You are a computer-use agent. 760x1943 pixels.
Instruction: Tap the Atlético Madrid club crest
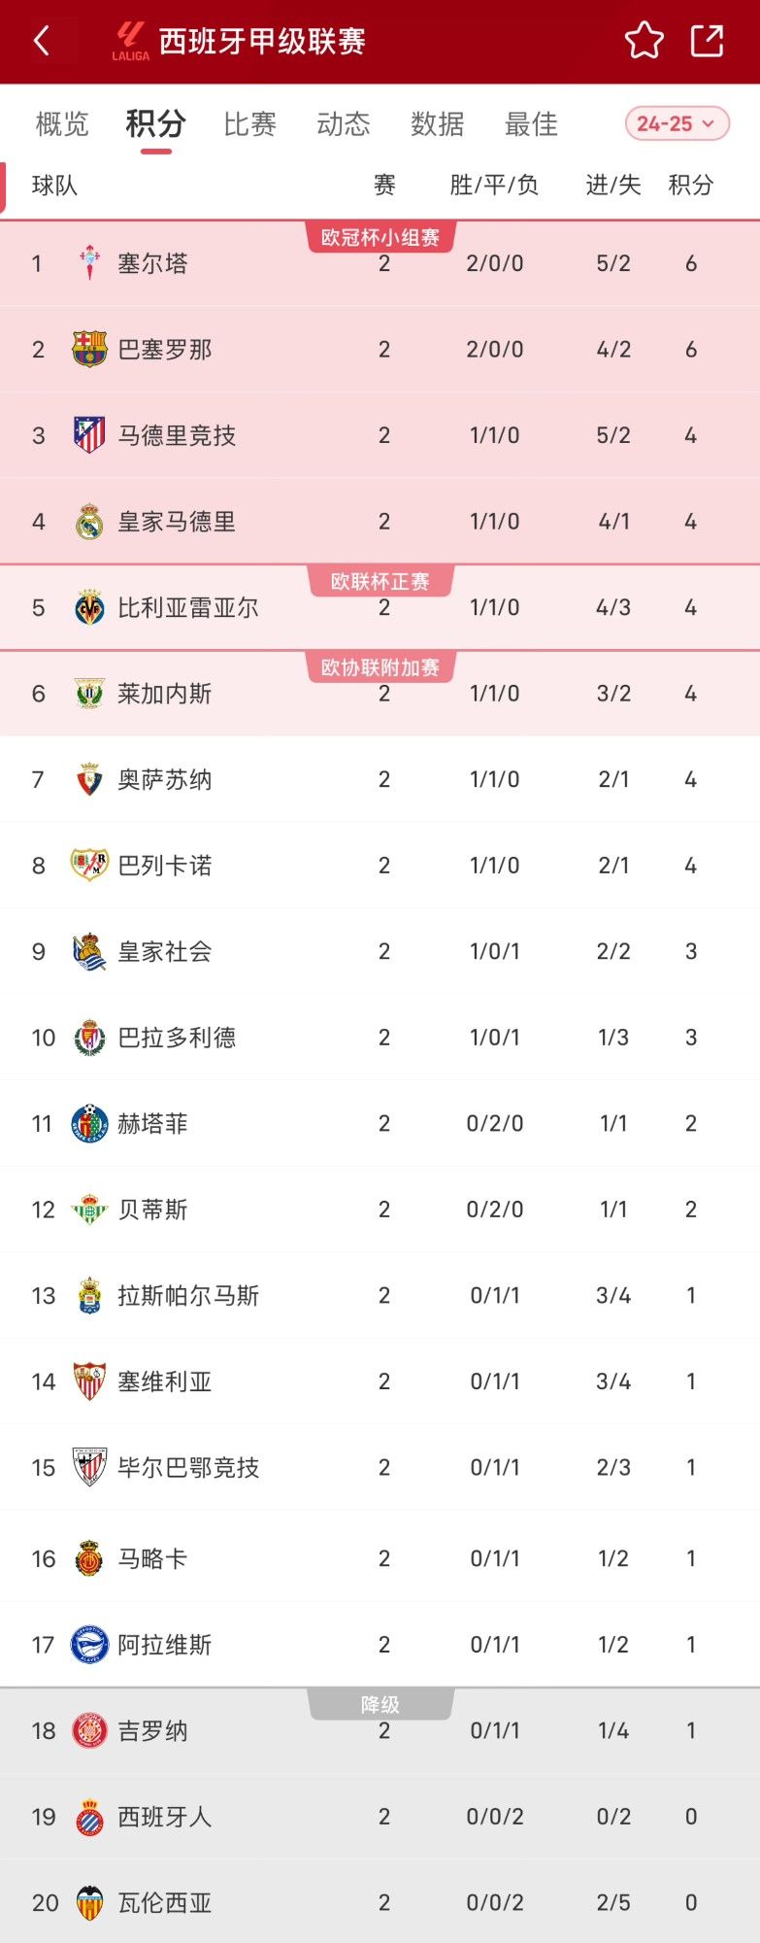89,435
